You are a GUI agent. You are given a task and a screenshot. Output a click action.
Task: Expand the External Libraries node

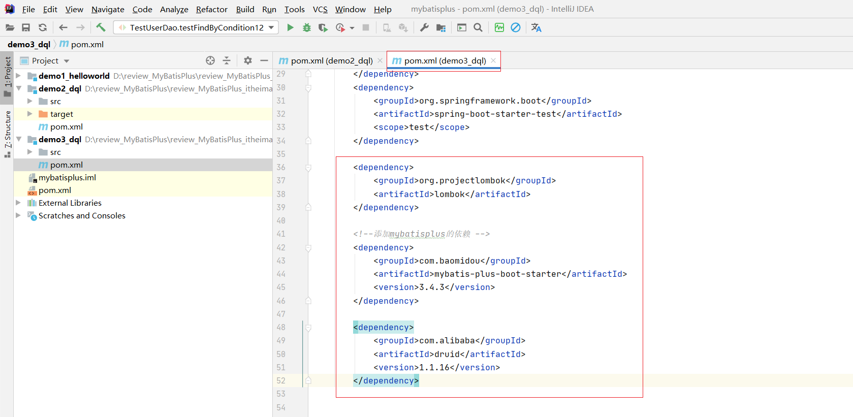[18, 203]
